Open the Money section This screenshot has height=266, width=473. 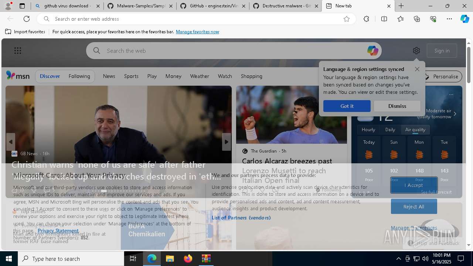click(173, 76)
